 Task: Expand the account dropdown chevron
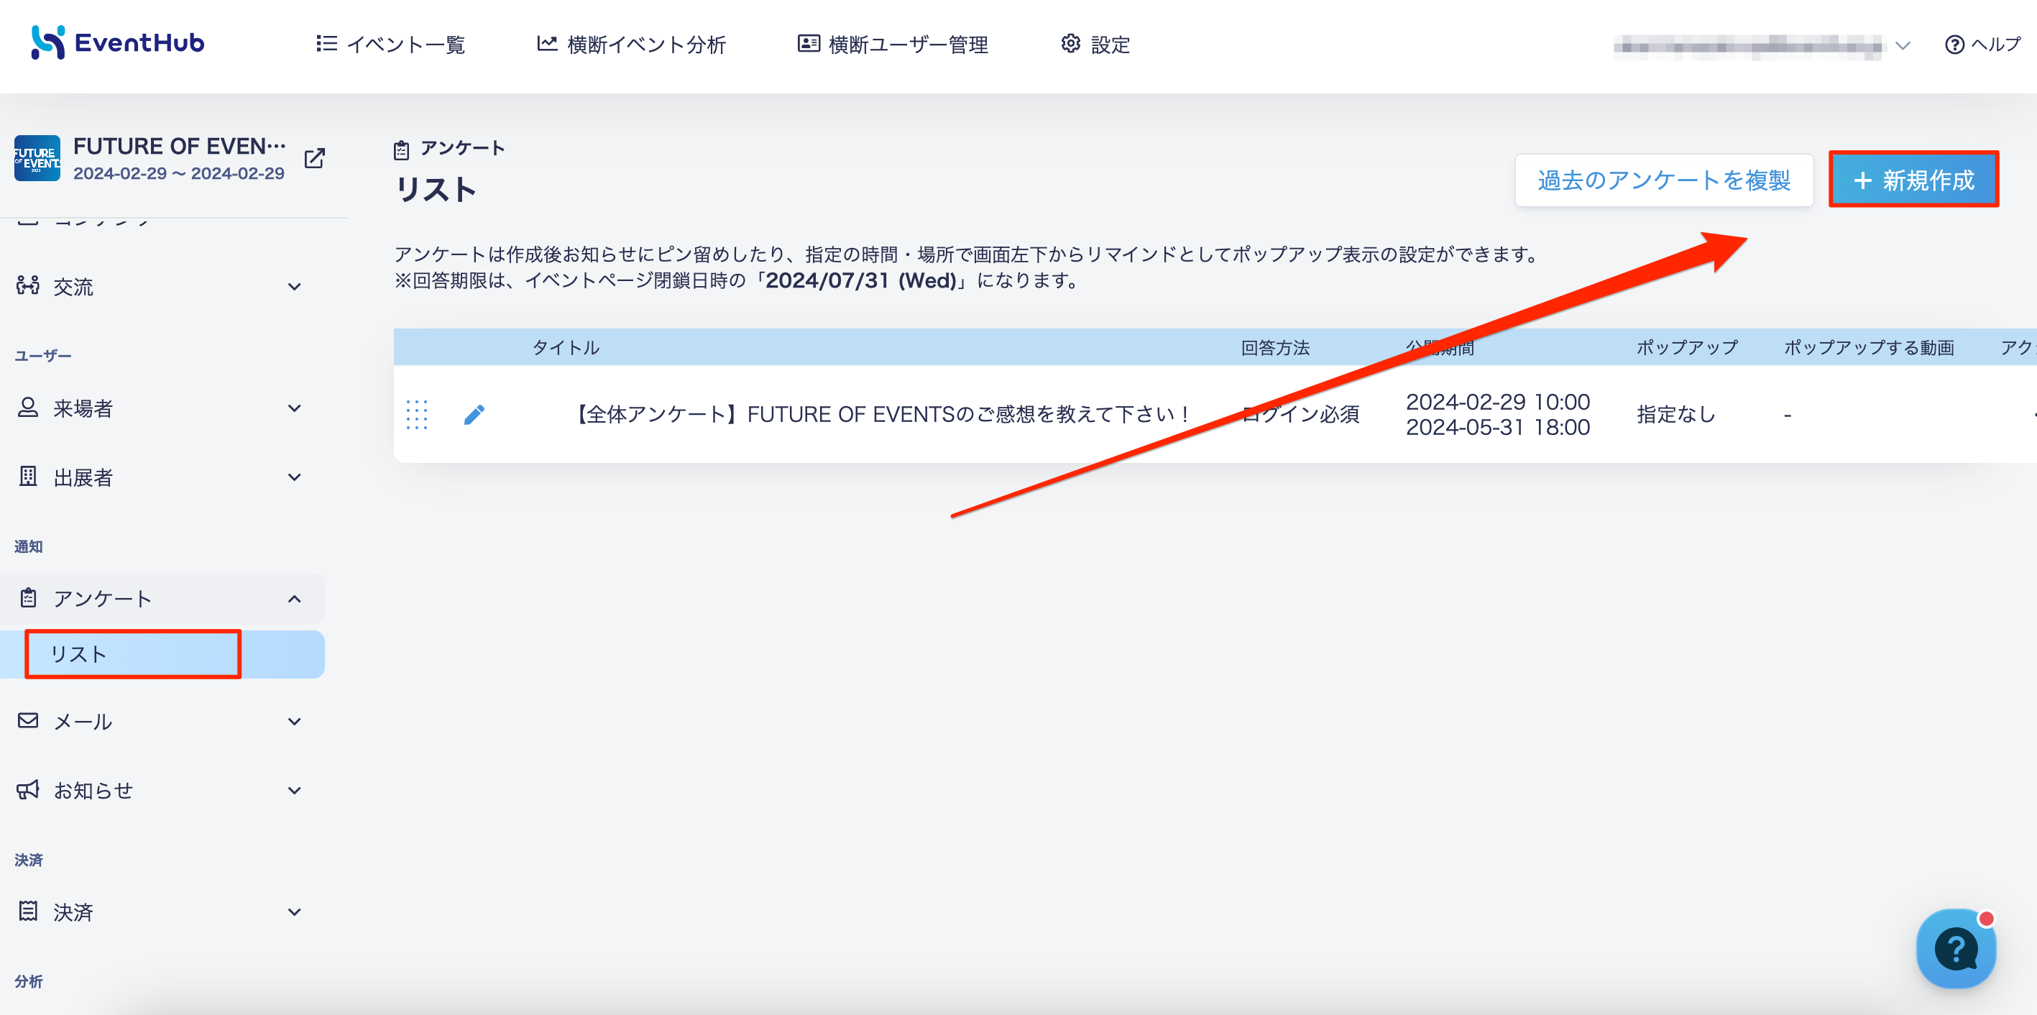[1903, 46]
